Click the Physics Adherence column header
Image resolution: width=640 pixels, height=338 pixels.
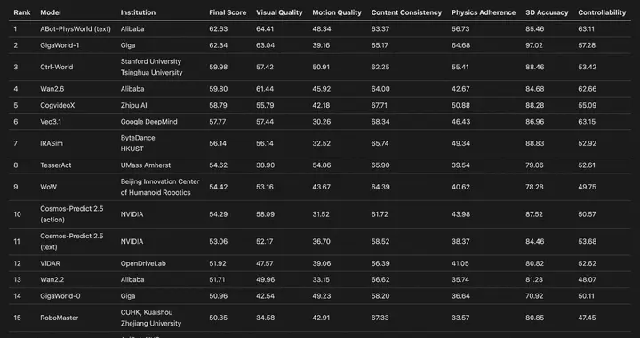(484, 12)
